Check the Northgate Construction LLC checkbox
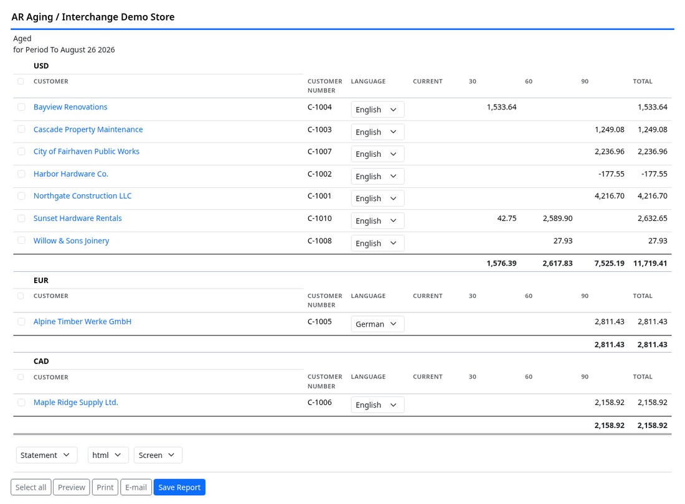Viewport: 685px width, 504px height. coord(21,196)
